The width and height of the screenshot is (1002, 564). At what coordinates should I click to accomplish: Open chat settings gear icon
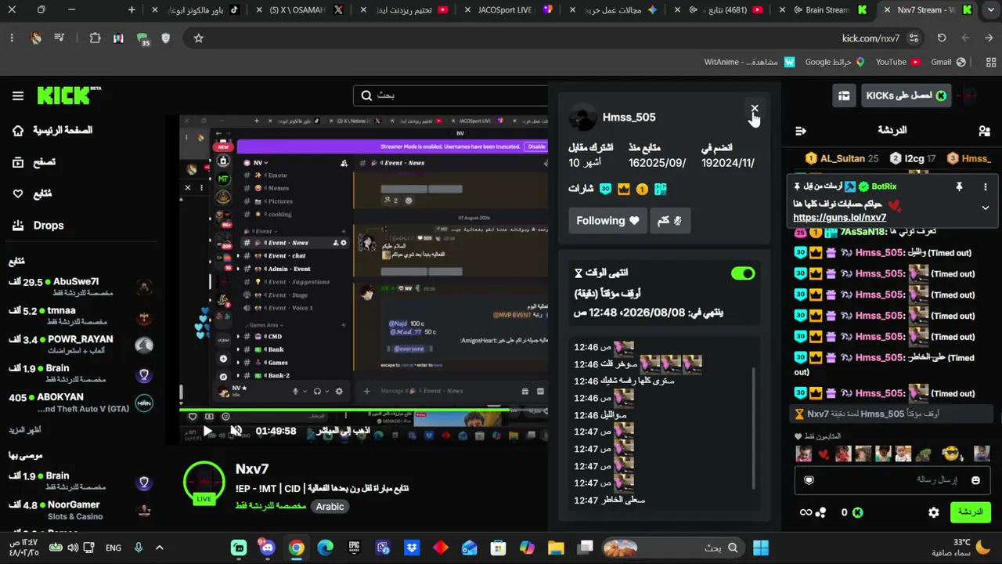(933, 512)
